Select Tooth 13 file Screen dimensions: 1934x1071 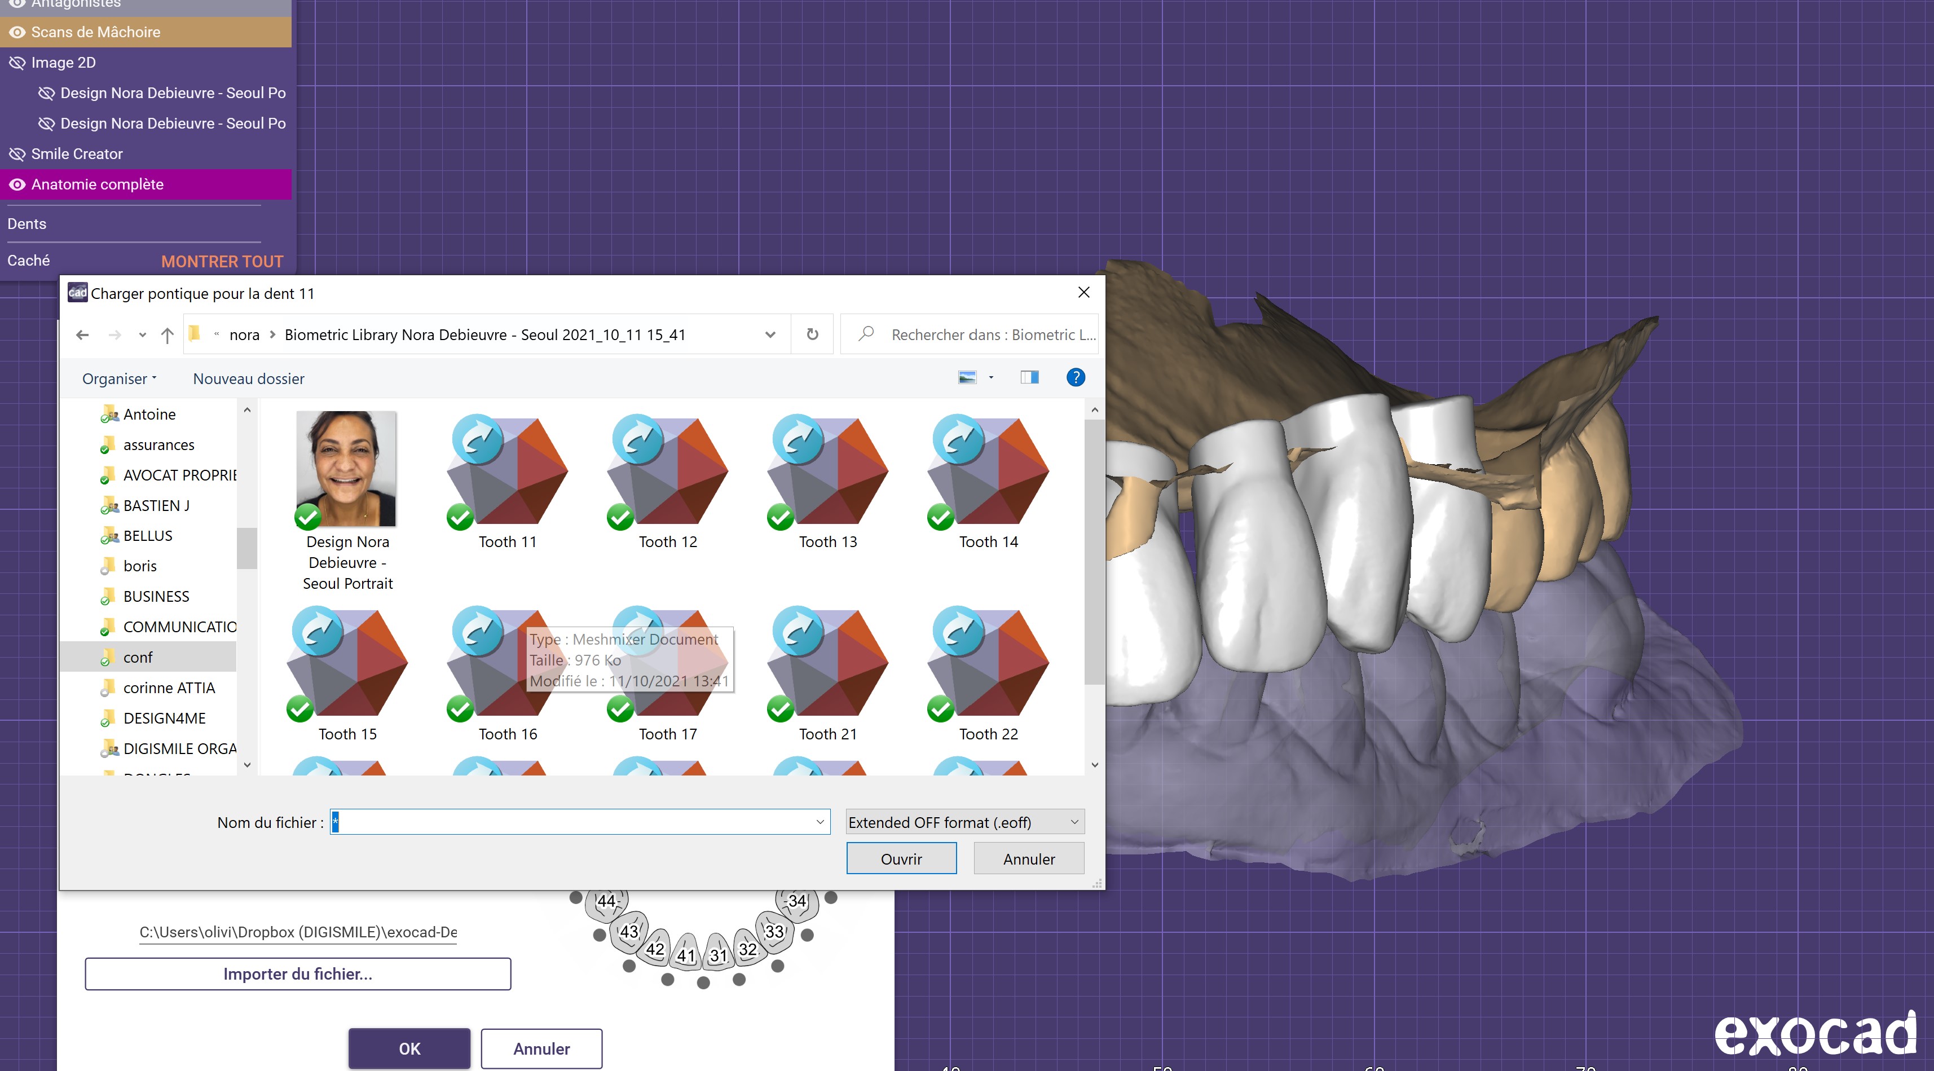tap(827, 482)
